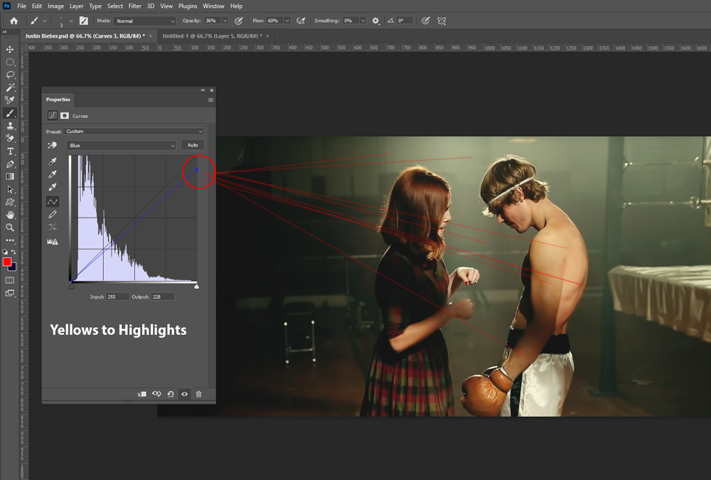Expand the Smoothing slider dropdown arrow
The height and width of the screenshot is (480, 711).
click(x=363, y=21)
